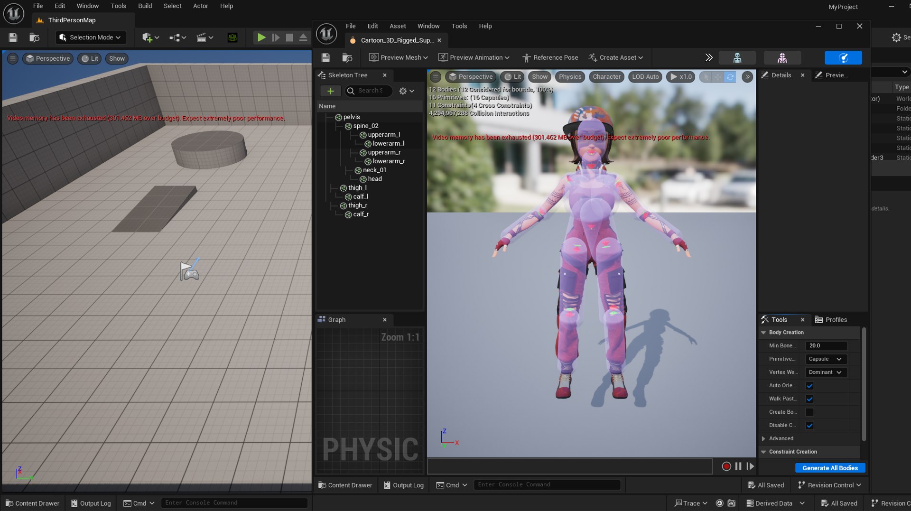
Task: Open the Build menu in main editor
Action: point(145,6)
